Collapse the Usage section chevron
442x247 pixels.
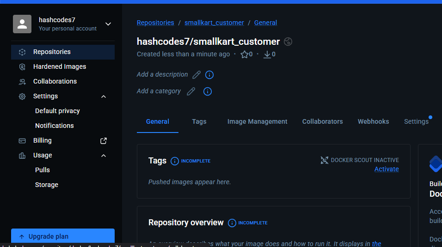pyautogui.click(x=104, y=156)
